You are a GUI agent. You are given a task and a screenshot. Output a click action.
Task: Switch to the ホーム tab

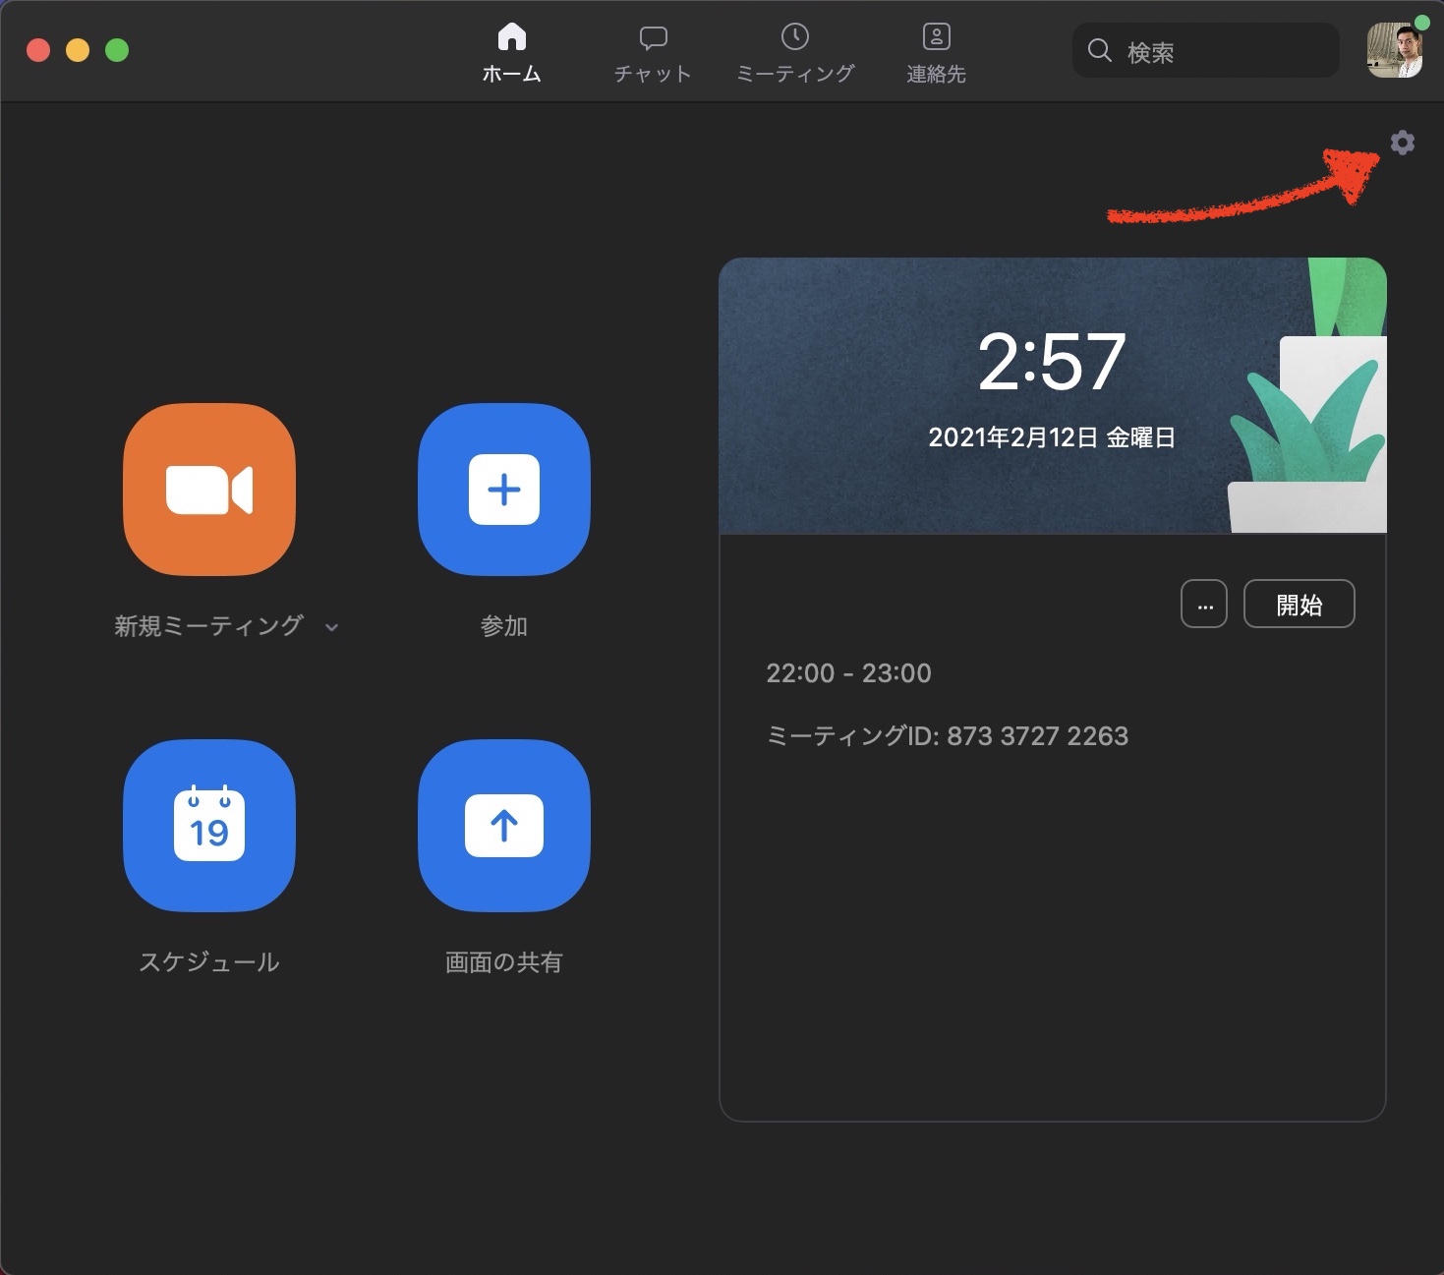tap(513, 49)
